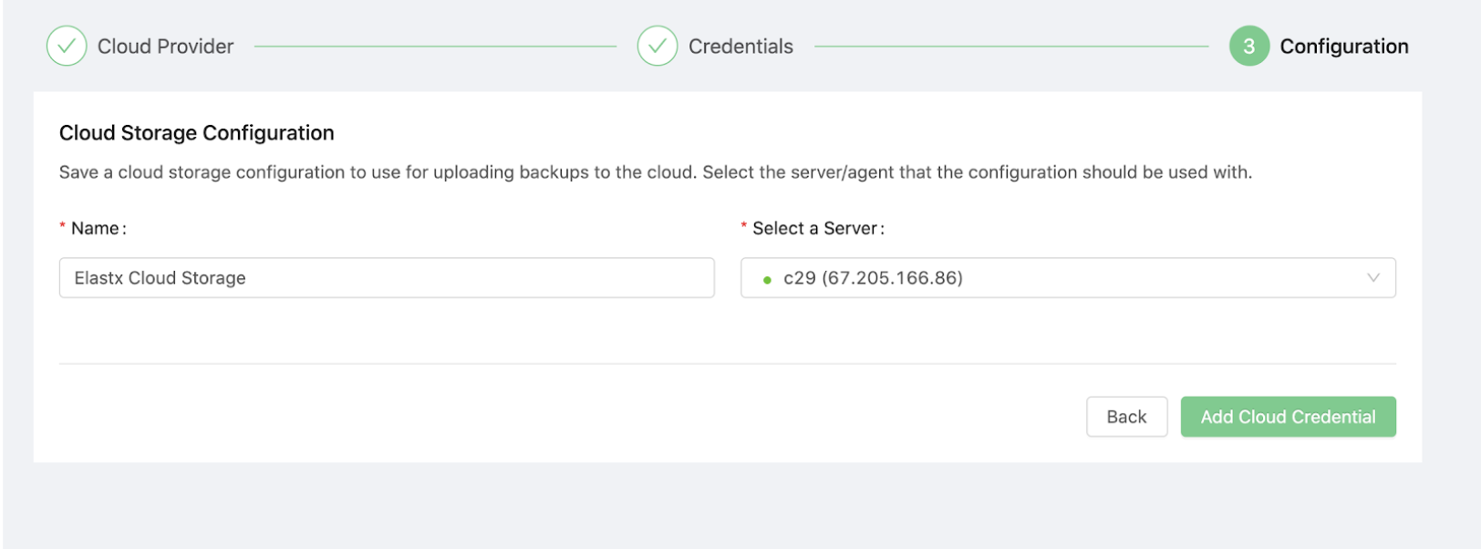Click the 'Select a Server' label

coord(817,229)
